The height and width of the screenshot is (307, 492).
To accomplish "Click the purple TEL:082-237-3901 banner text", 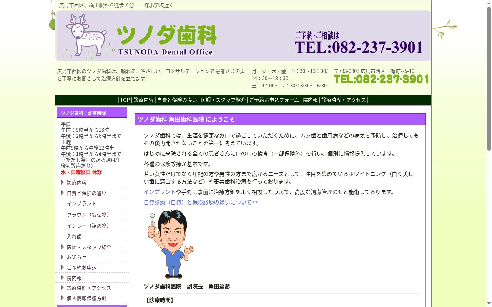I will pyautogui.click(x=359, y=47).
